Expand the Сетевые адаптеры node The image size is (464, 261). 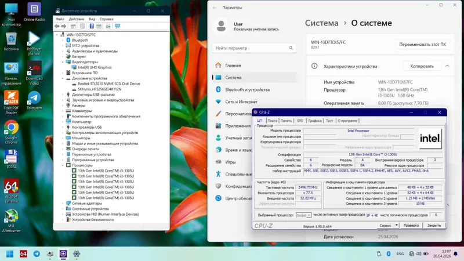coord(63,204)
